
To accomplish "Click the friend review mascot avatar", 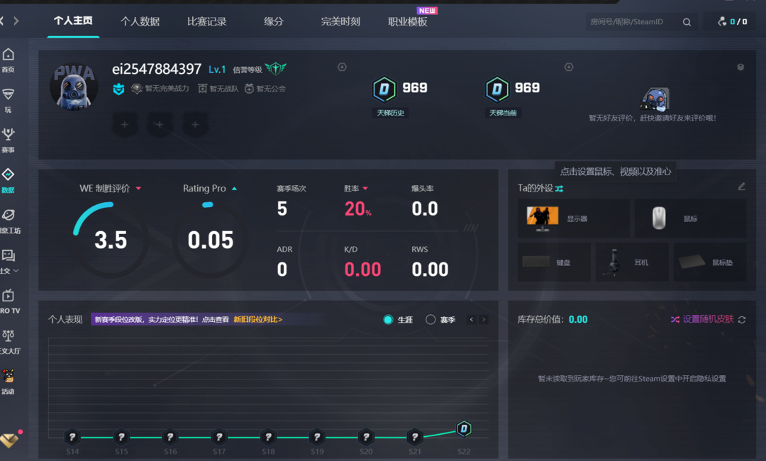I will pos(654,99).
